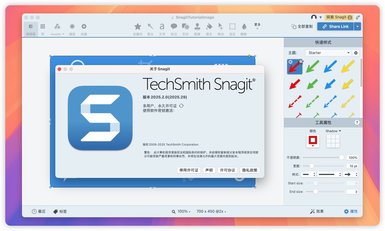Click Deactivate License (停用许可证) button
Screen dimensions: 385x231
[189, 170]
